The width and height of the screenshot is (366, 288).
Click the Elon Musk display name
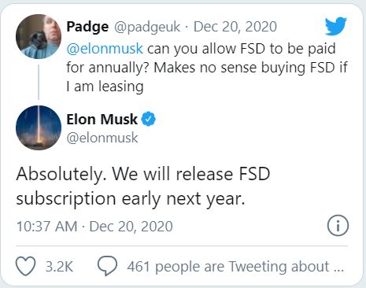point(102,120)
